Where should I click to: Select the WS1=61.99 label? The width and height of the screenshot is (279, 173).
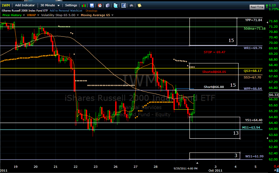(255, 156)
